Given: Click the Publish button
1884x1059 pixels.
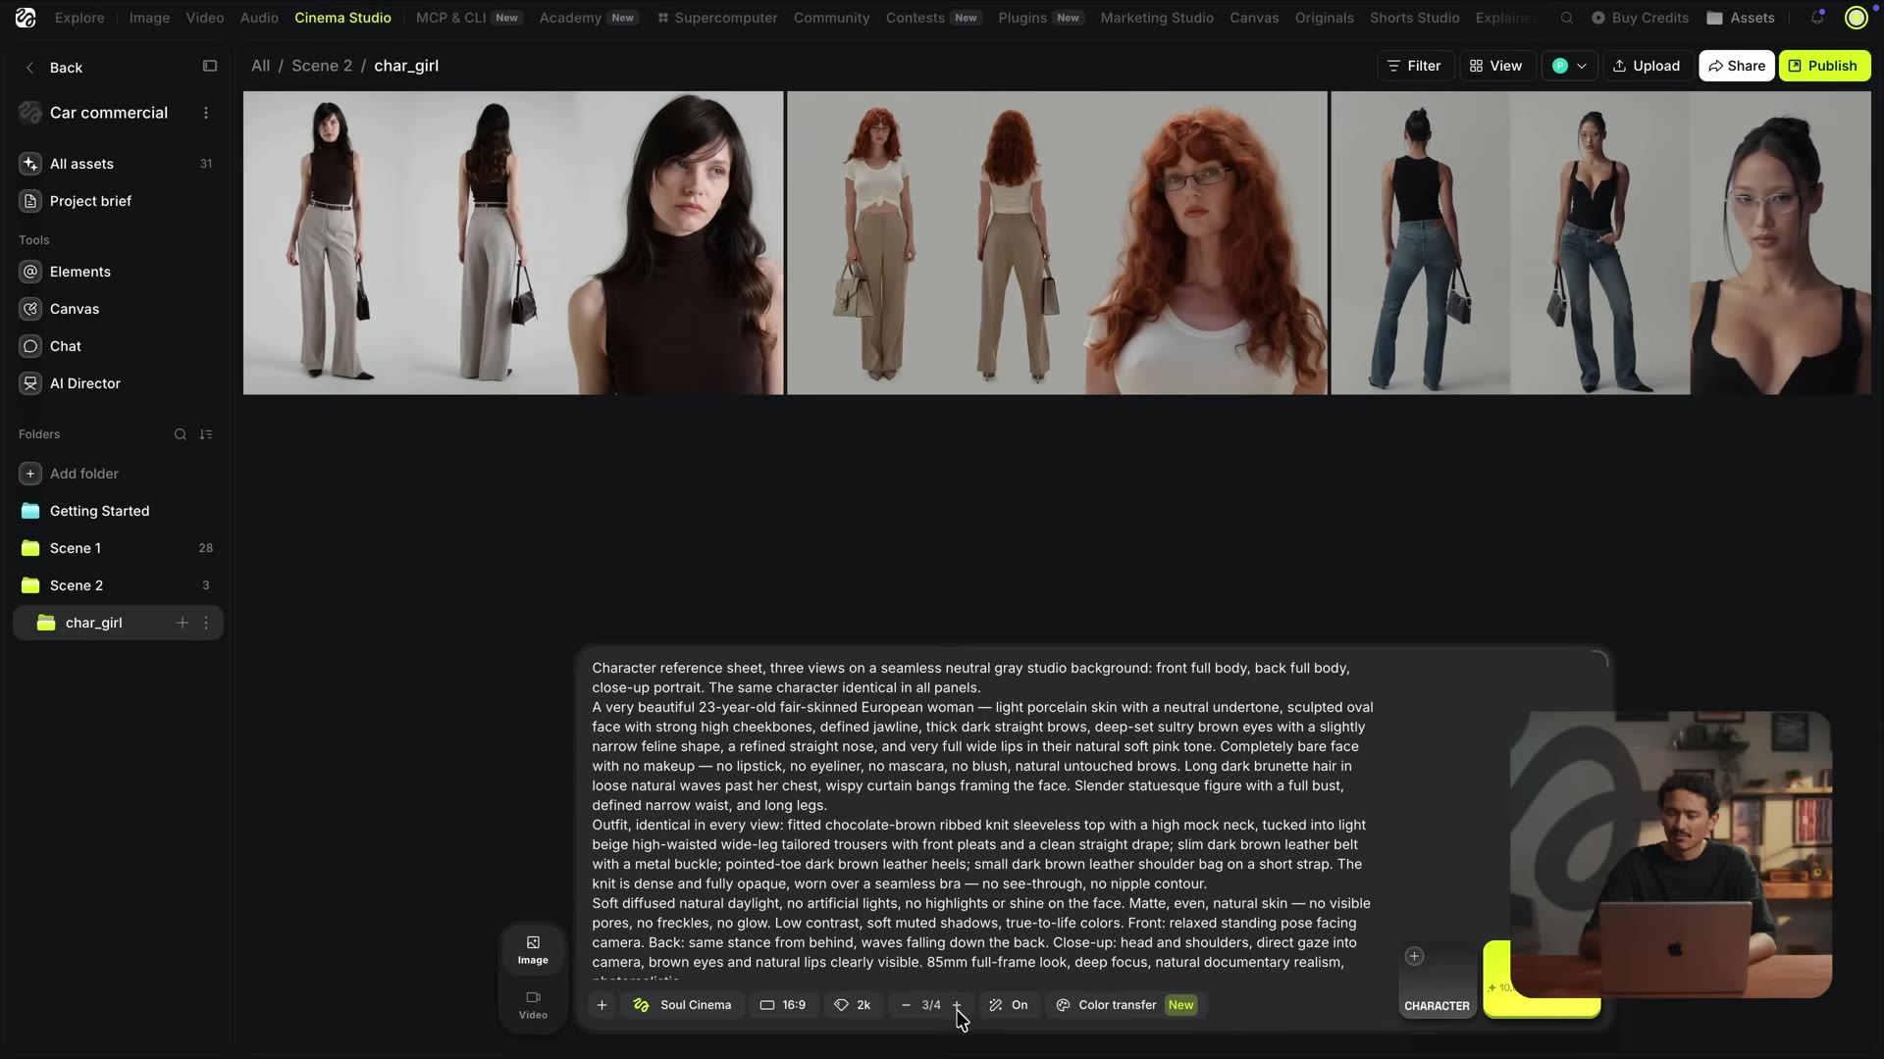Looking at the screenshot, I should tap(1824, 66).
